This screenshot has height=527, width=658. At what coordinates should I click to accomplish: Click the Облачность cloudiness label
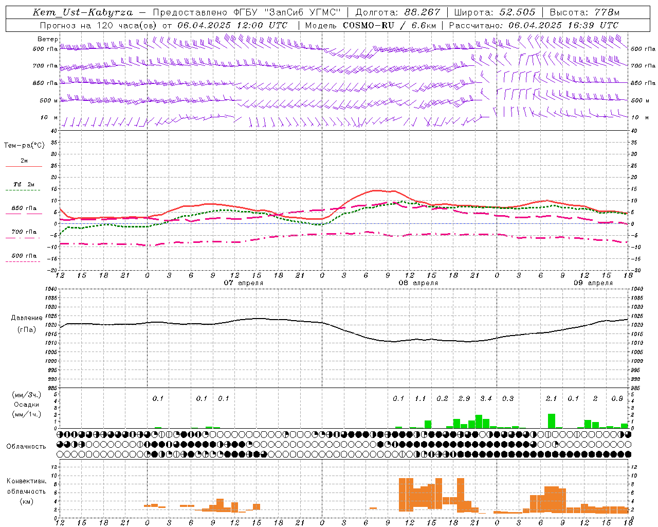tap(26, 446)
